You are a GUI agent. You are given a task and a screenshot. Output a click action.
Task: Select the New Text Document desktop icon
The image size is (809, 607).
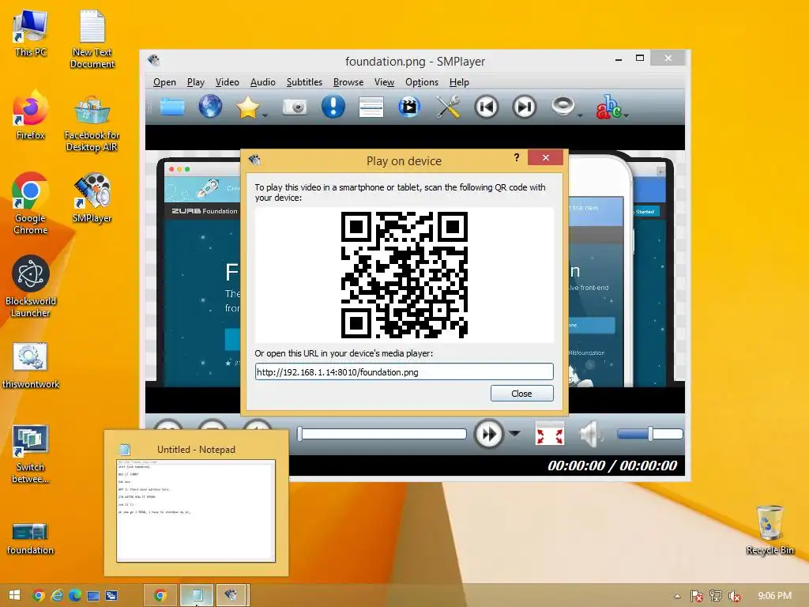click(92, 40)
